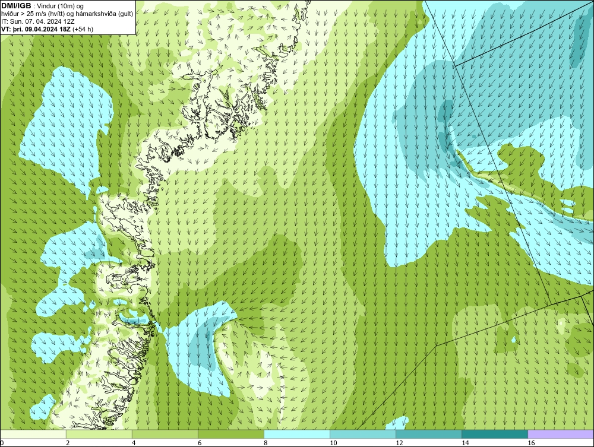Click the legend label '16'
This screenshot has height=447, width=594.
[531, 443]
